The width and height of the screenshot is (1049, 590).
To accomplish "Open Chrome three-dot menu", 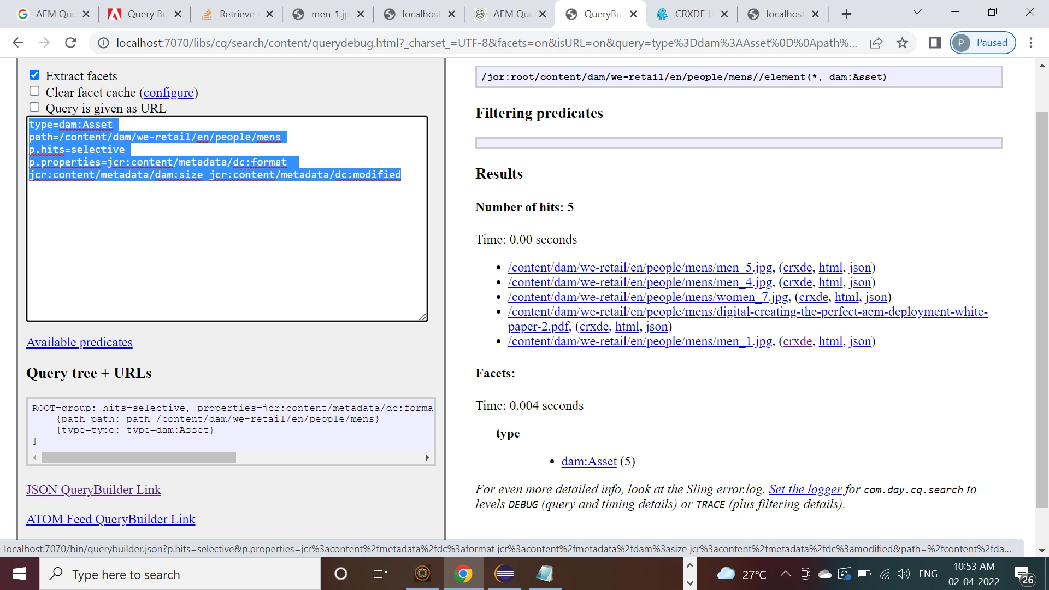I will pos(1031,43).
